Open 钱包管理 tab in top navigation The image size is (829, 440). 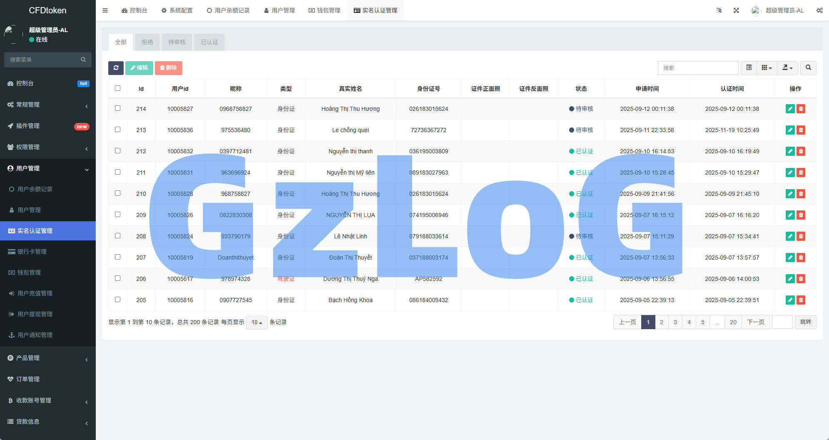point(324,10)
